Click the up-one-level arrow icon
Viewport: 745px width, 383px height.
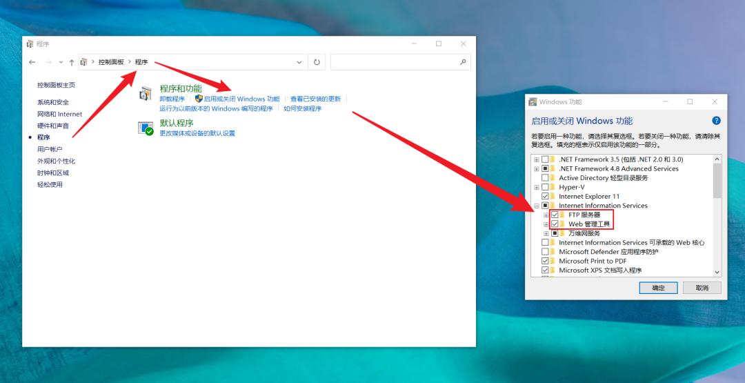coord(71,62)
